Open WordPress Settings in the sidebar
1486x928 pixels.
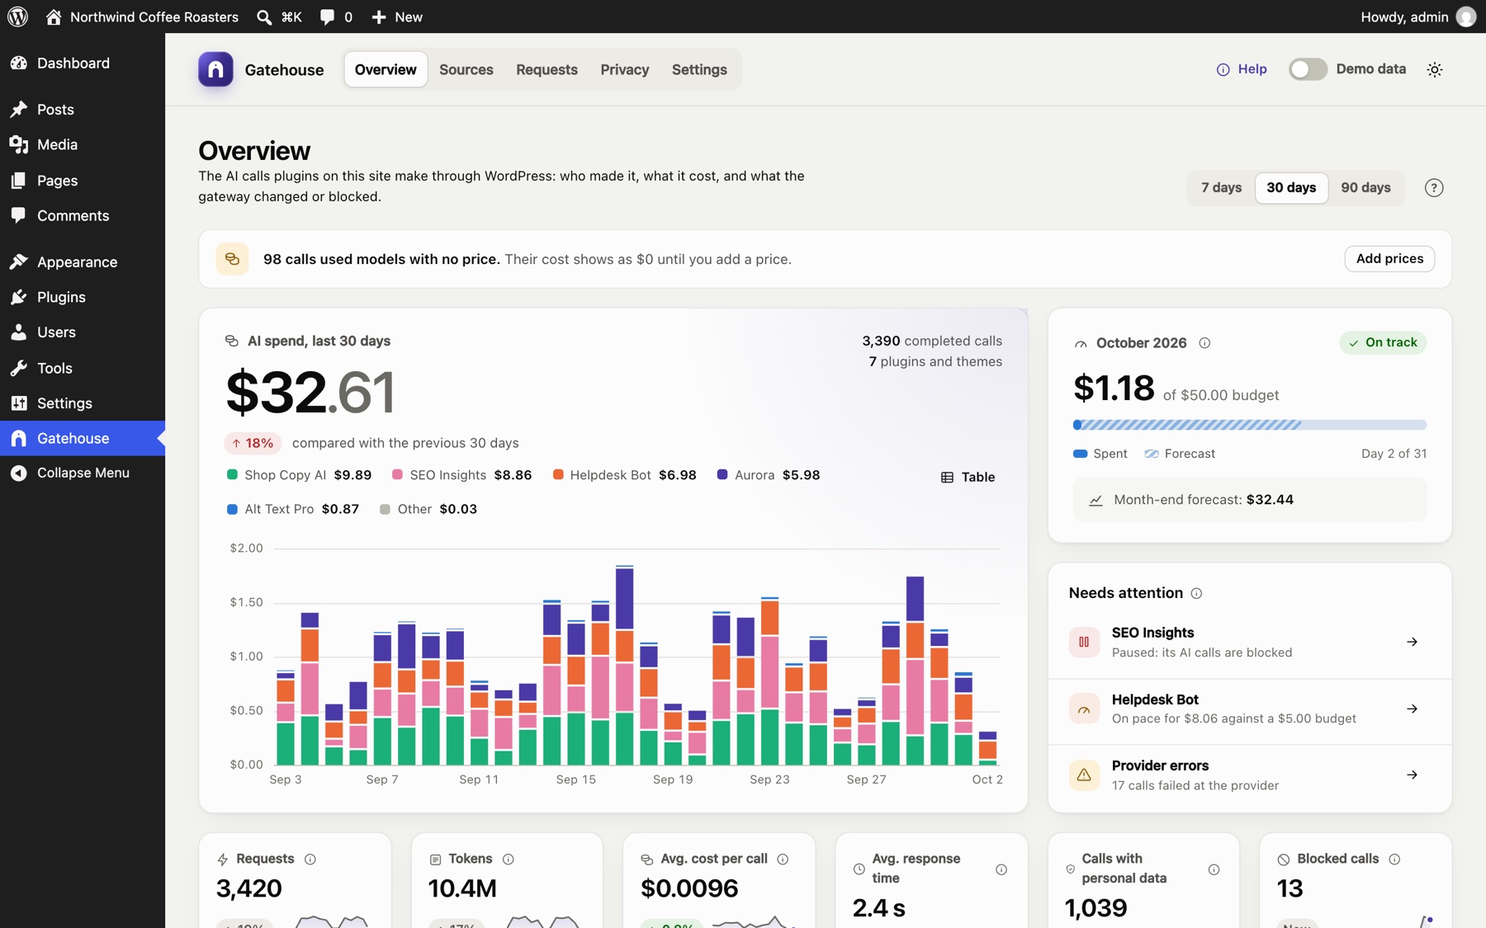point(83,403)
